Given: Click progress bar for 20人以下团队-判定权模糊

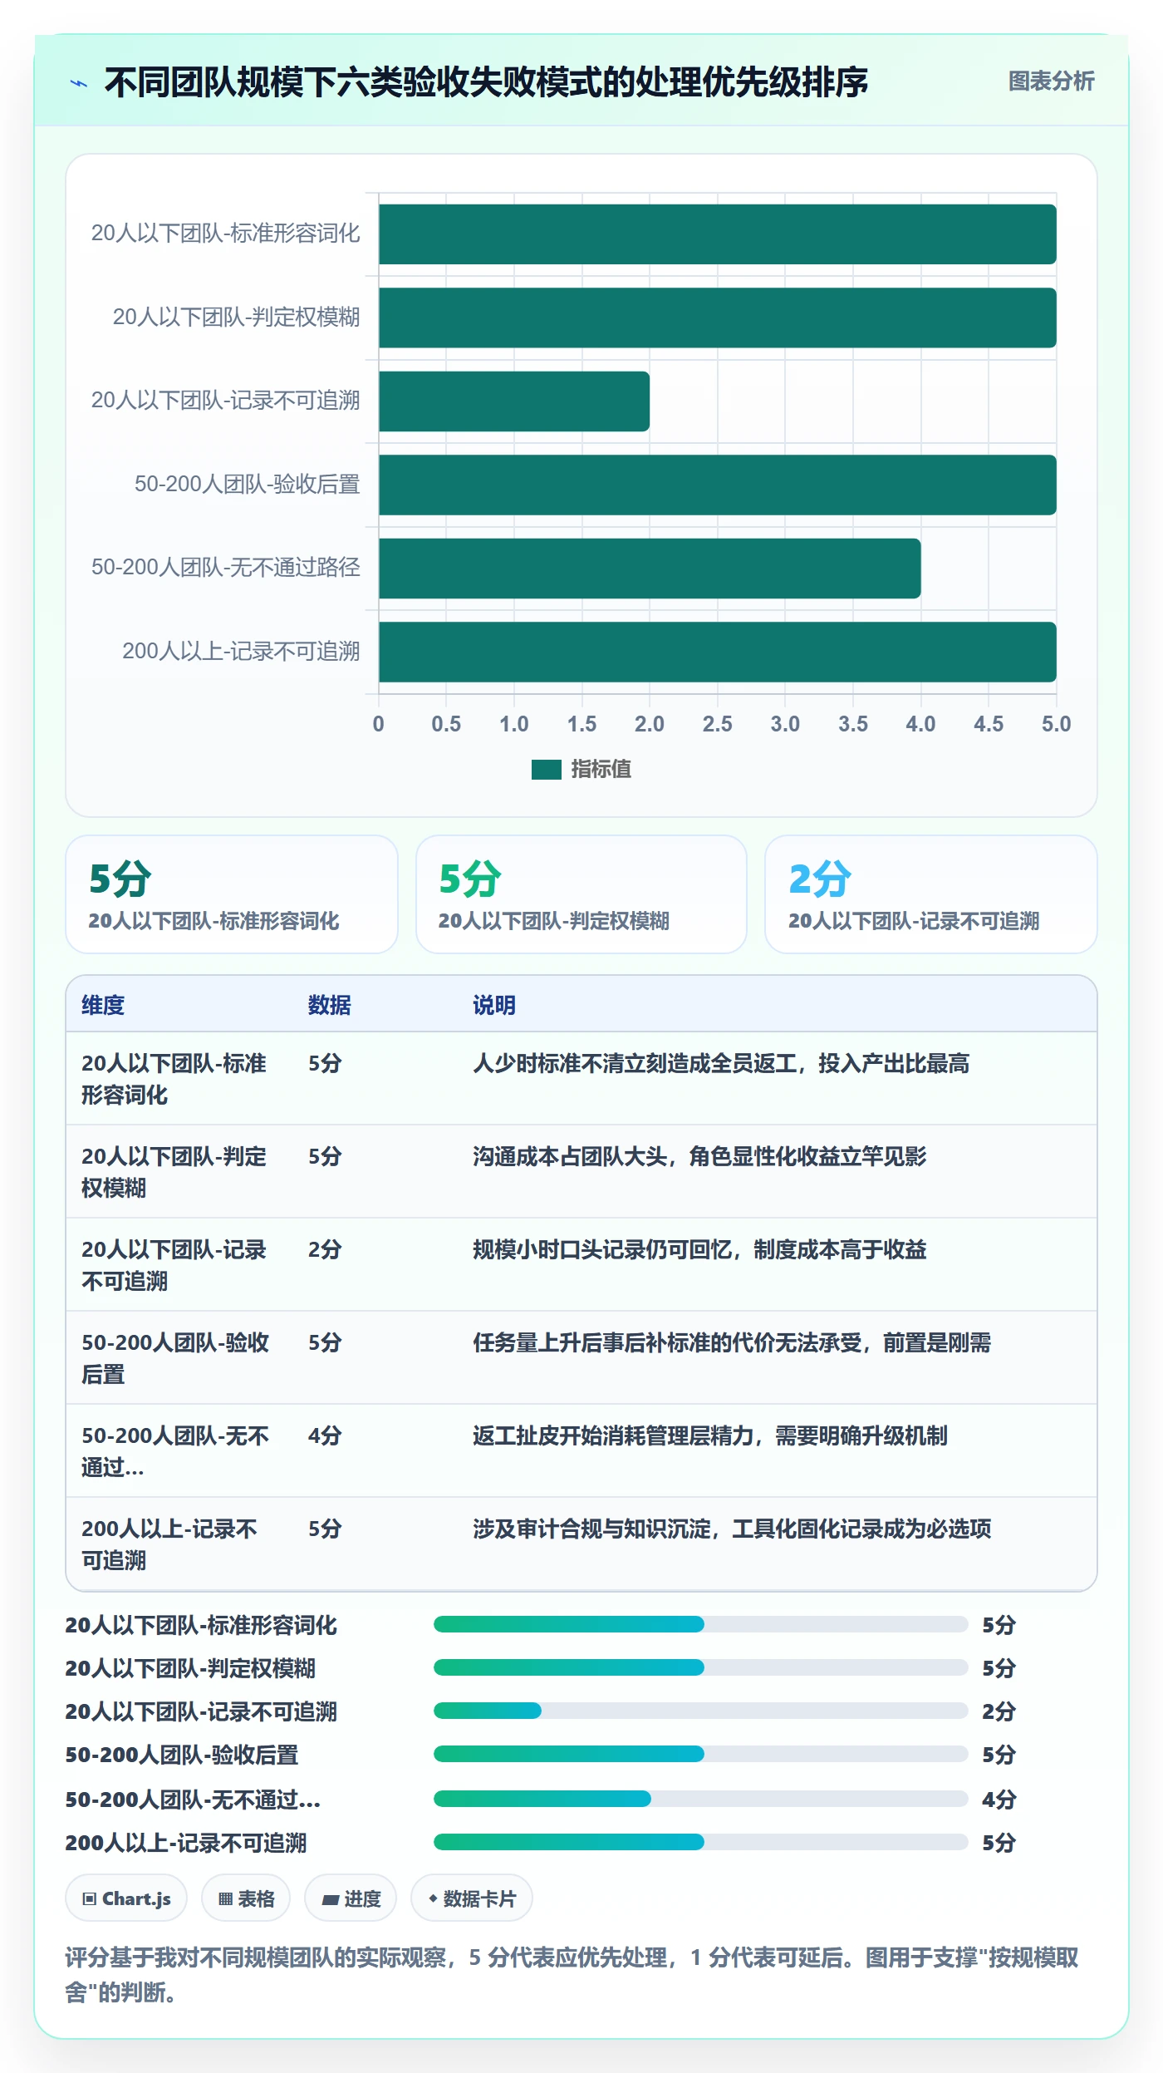Looking at the screenshot, I should 701,1667.
